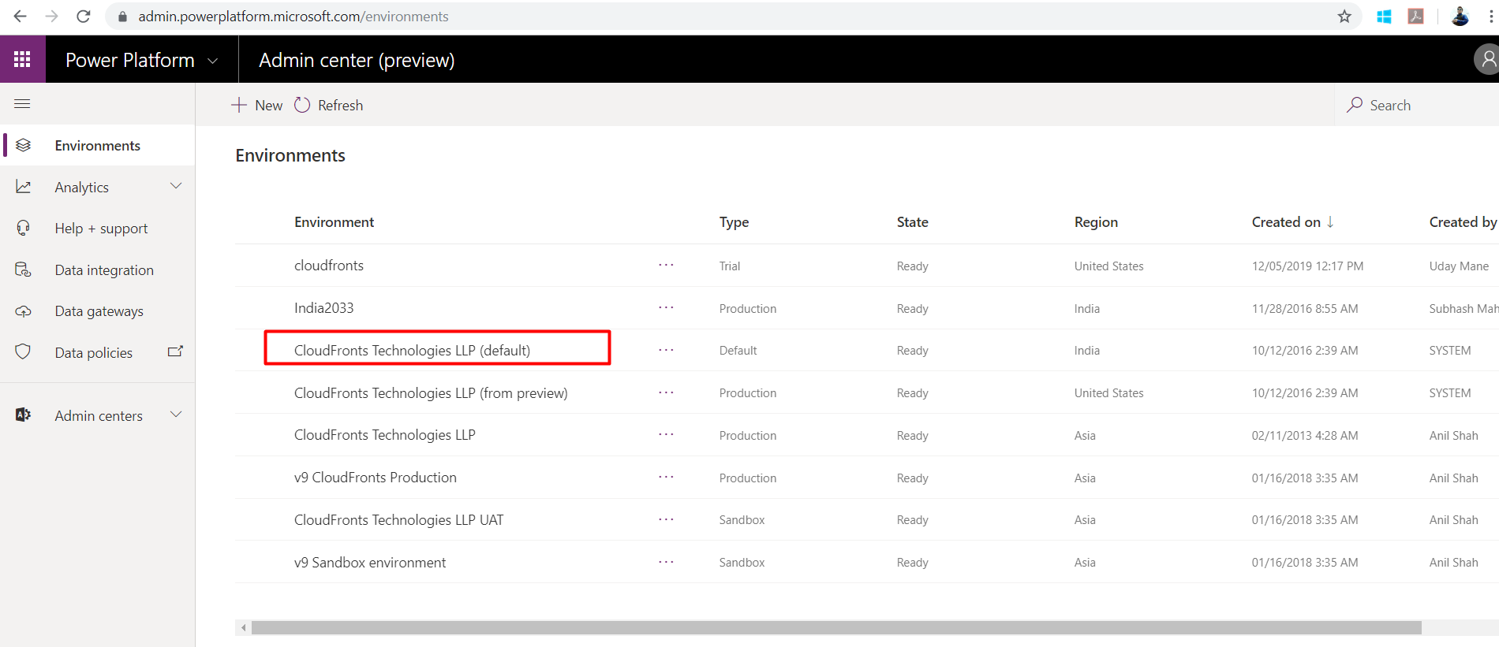Click the Environments layers icon
Screen dimensions: 1499x647
[x=24, y=145]
